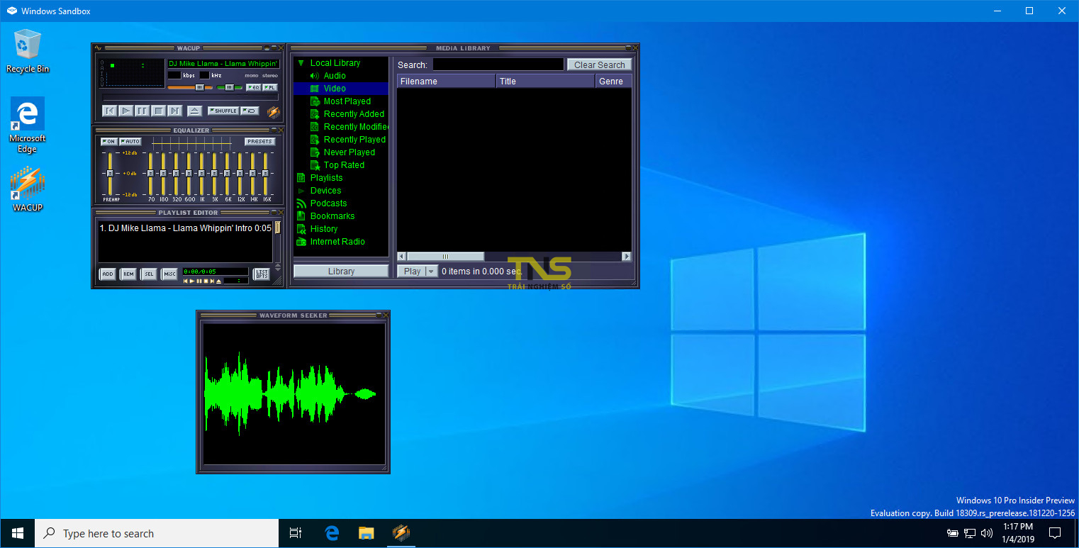
Task: Toggle the Shuffle button
Action: coord(223,111)
